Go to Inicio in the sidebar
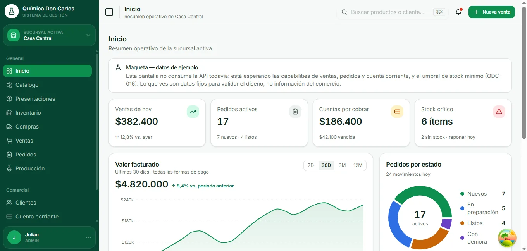This screenshot has height=251, width=527. 48,71
